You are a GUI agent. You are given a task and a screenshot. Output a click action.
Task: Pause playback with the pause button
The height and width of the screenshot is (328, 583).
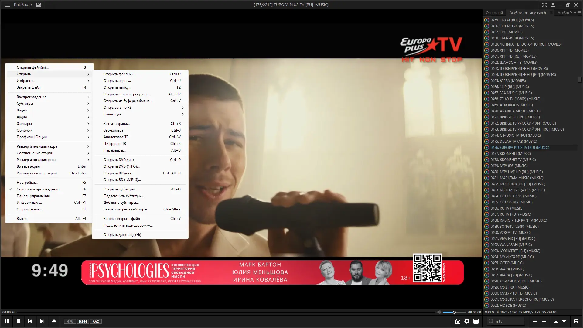[x=7, y=321]
